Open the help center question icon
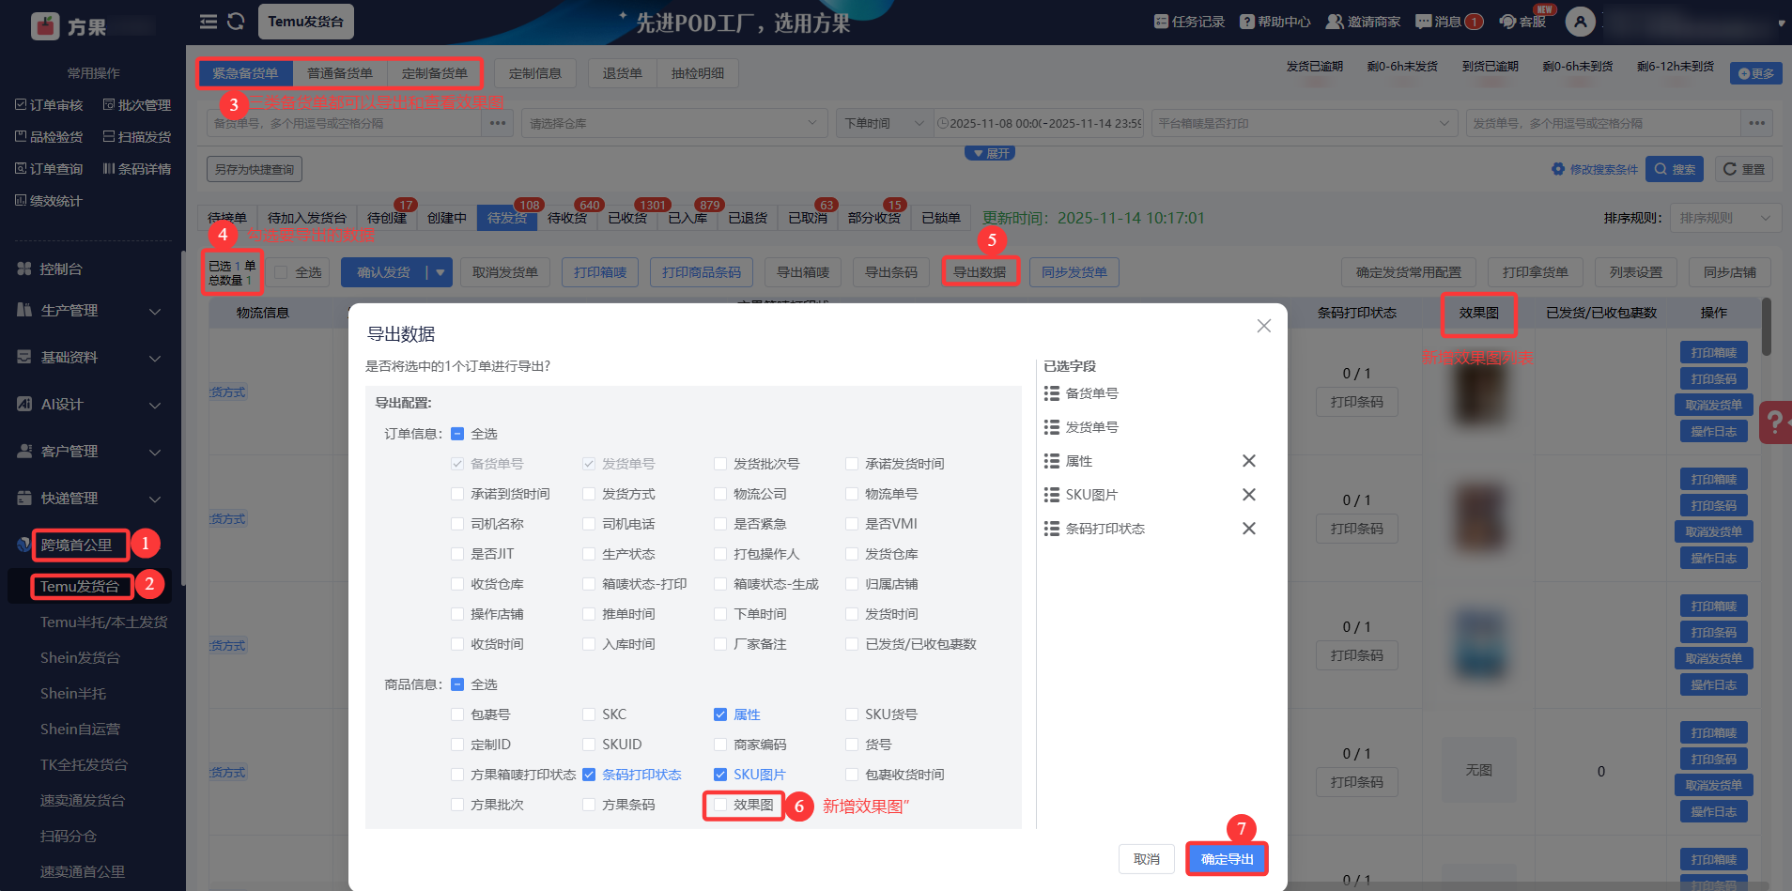 pyautogui.click(x=1247, y=22)
